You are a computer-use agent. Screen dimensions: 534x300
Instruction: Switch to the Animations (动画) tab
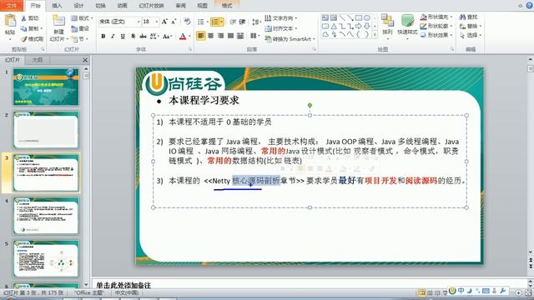click(123, 6)
